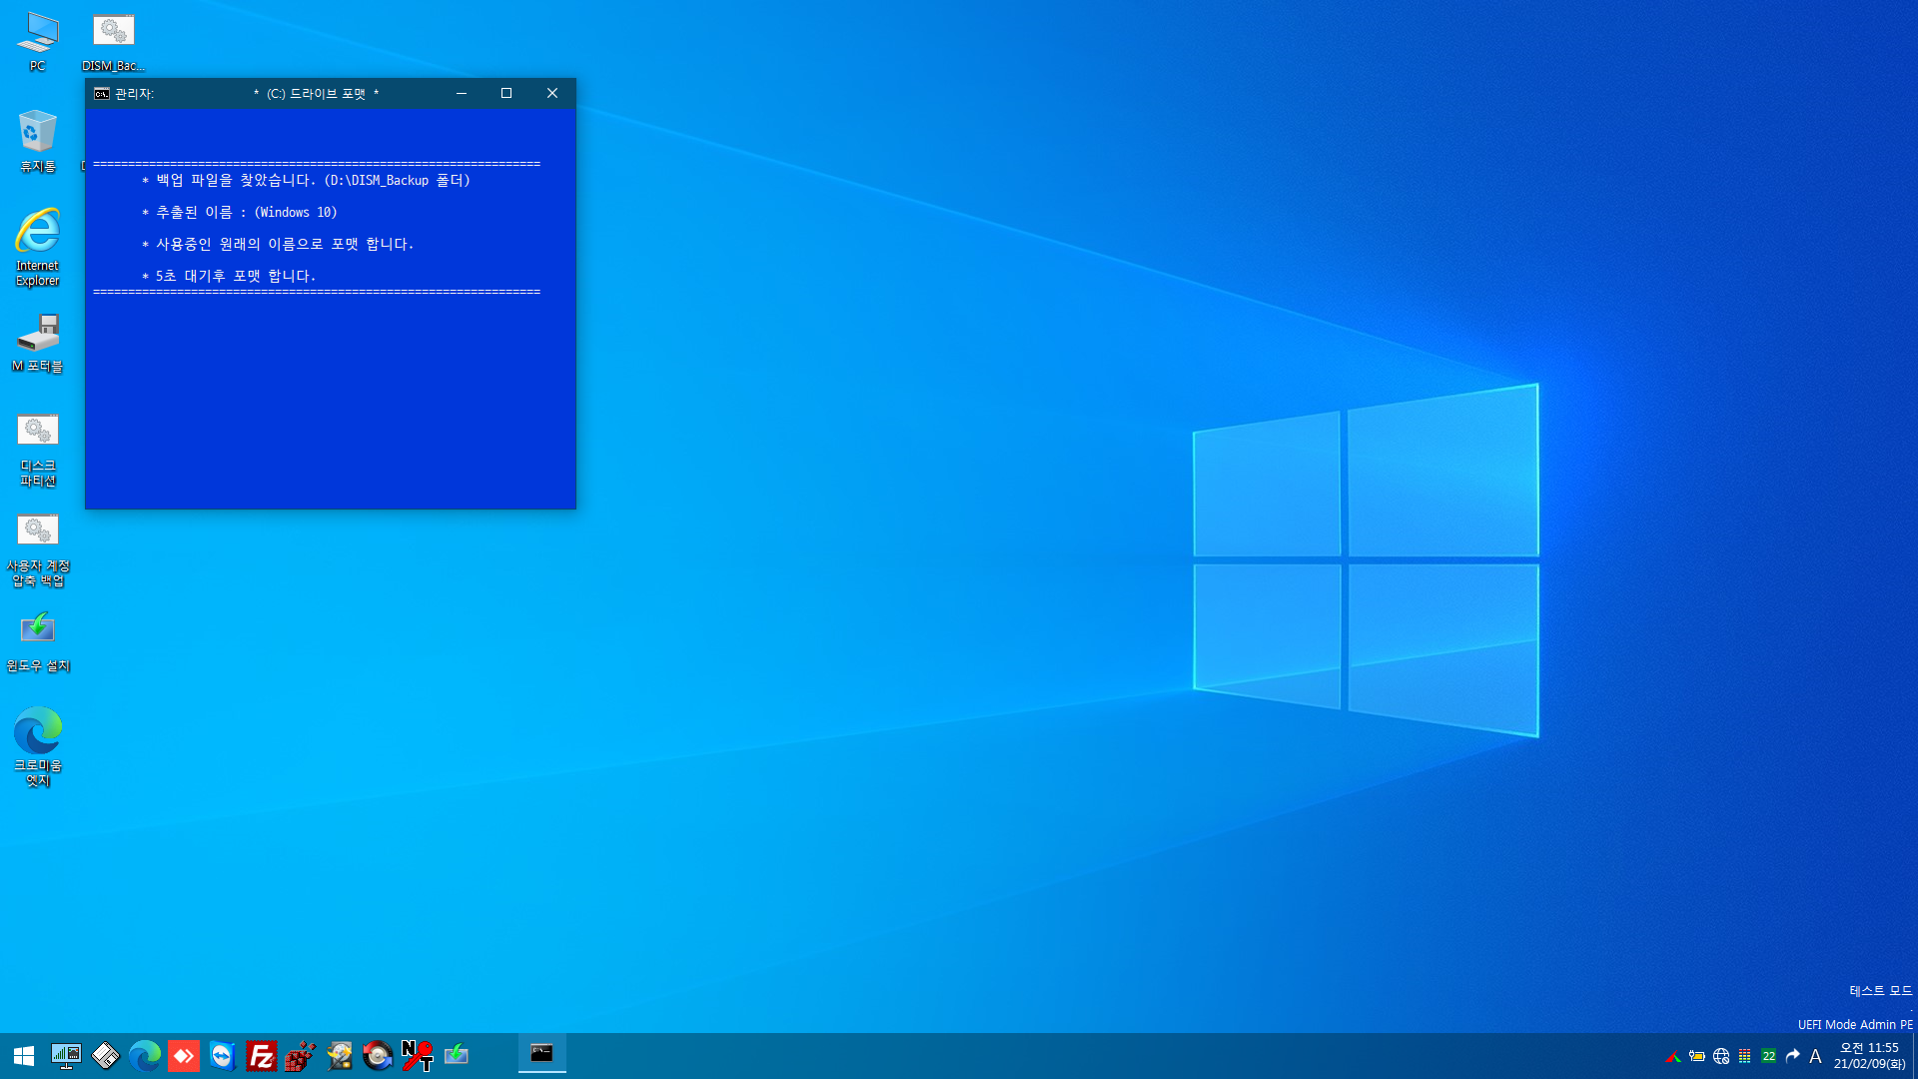This screenshot has height=1079, width=1918.
Task: Toggle the IME input mode A indicator
Action: click(x=1815, y=1056)
